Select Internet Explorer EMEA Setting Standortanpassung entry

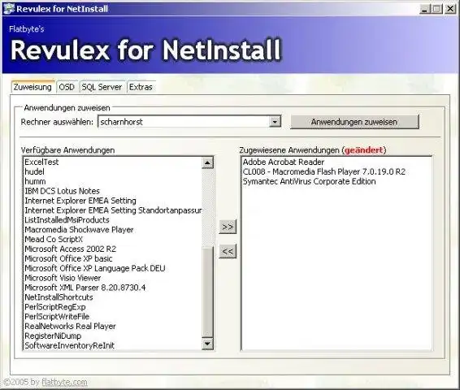coord(112,210)
